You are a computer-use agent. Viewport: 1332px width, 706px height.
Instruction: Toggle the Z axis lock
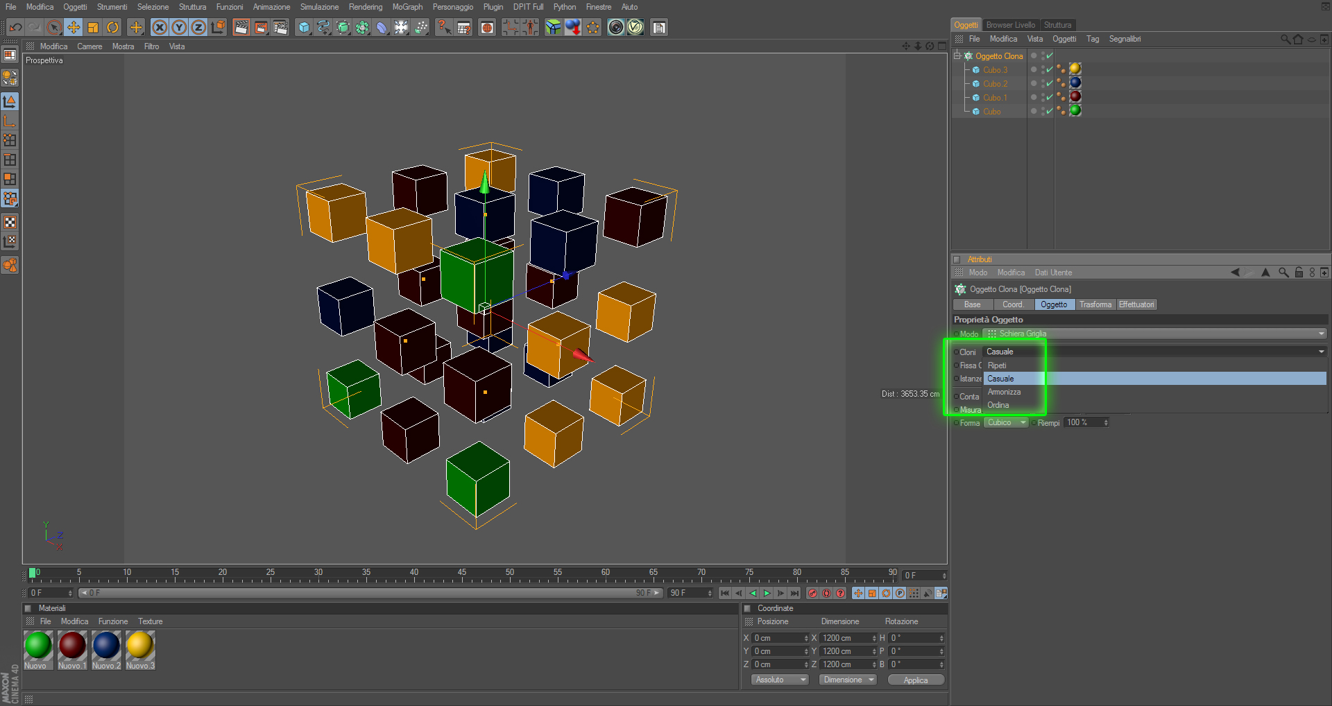point(198,28)
